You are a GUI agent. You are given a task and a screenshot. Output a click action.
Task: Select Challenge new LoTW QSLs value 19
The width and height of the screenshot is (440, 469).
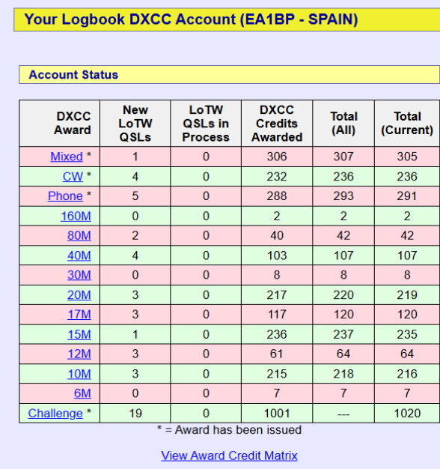coord(135,413)
